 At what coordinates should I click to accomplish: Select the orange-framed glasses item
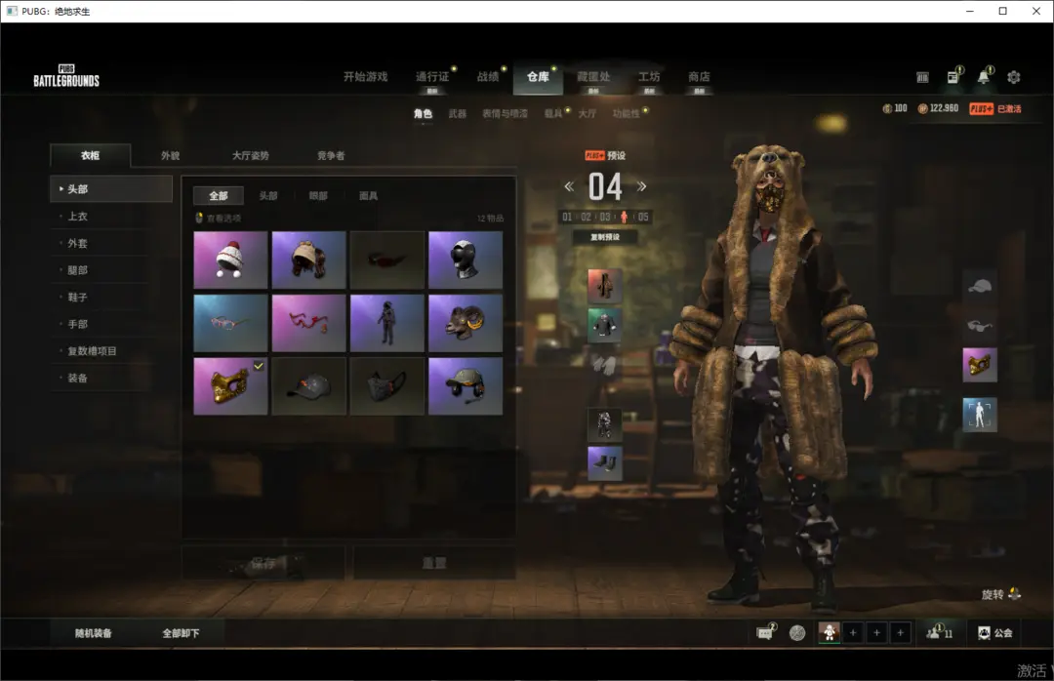230,323
